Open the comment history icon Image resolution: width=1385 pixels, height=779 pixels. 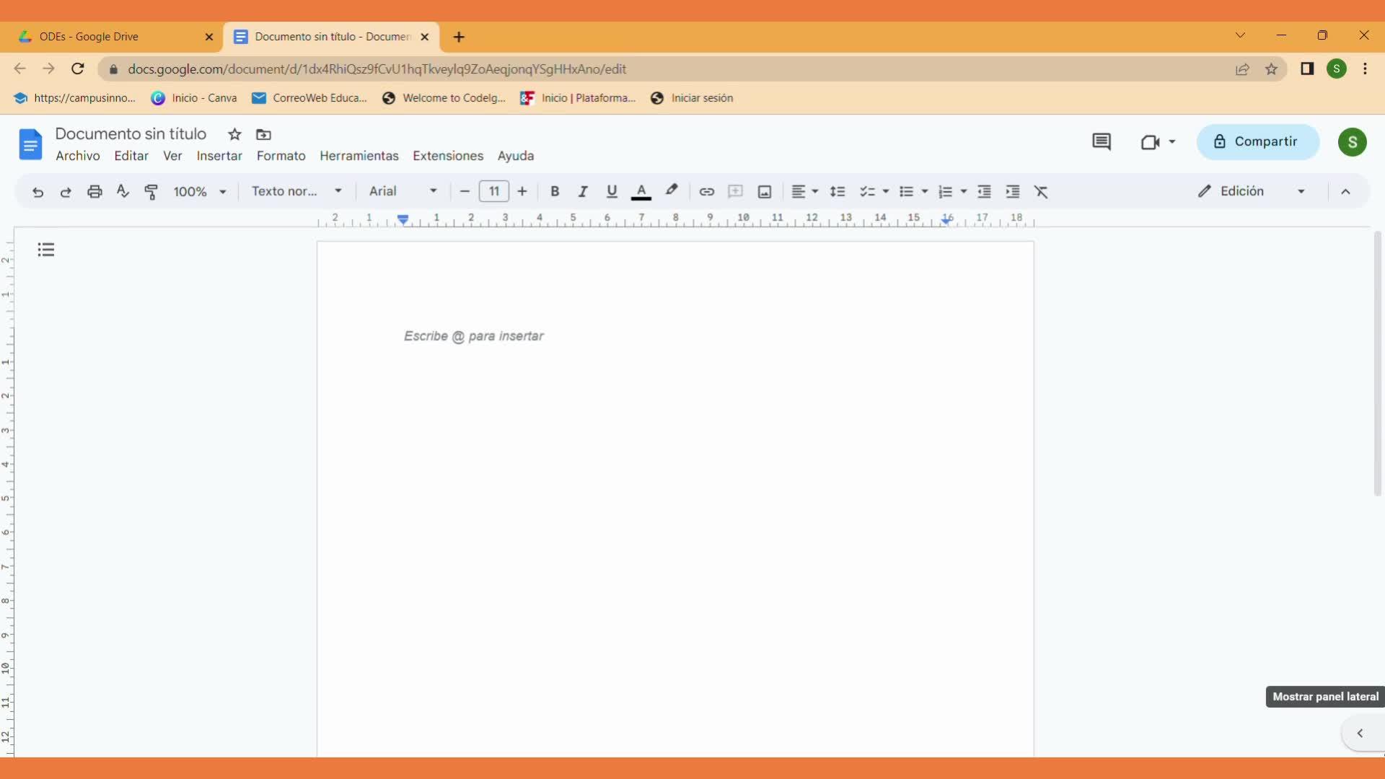click(x=1101, y=141)
